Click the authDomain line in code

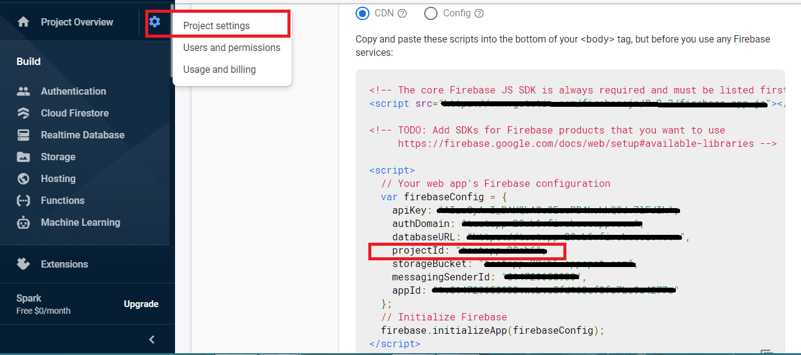click(x=518, y=223)
